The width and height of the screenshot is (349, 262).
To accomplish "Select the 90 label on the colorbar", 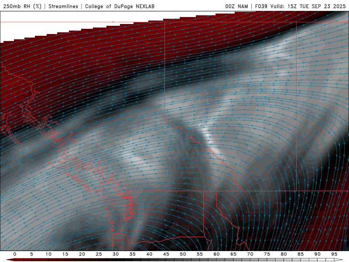I will pos(317,254).
